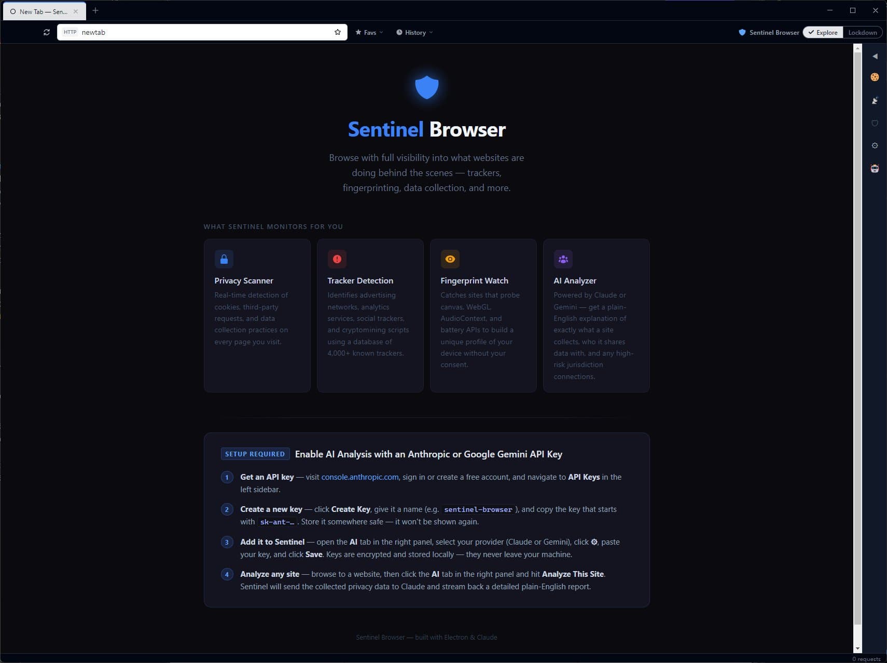887x663 pixels.
Task: Reload the page with the refresh icon
Action: coord(47,32)
